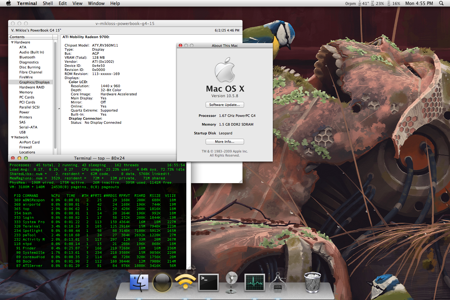Open the Terminal icon in the Dock
The image size is (450, 300).
tap(208, 283)
